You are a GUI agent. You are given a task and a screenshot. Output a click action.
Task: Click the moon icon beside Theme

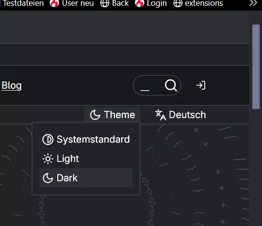click(95, 115)
